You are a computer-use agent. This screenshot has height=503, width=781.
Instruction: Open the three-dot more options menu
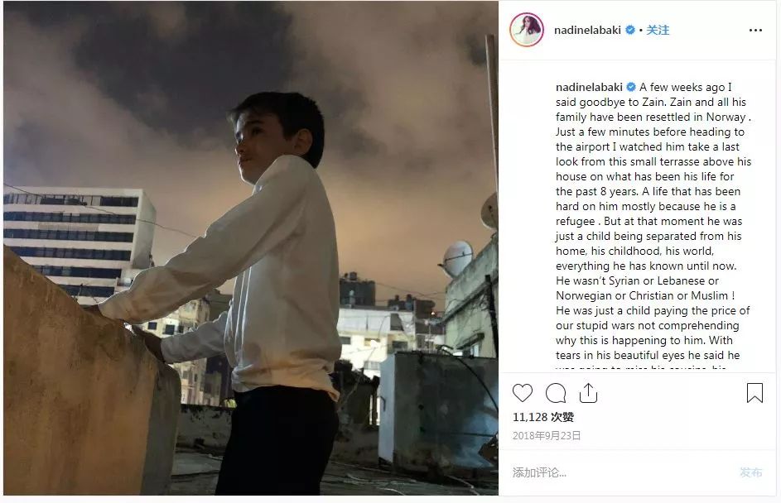(x=754, y=30)
